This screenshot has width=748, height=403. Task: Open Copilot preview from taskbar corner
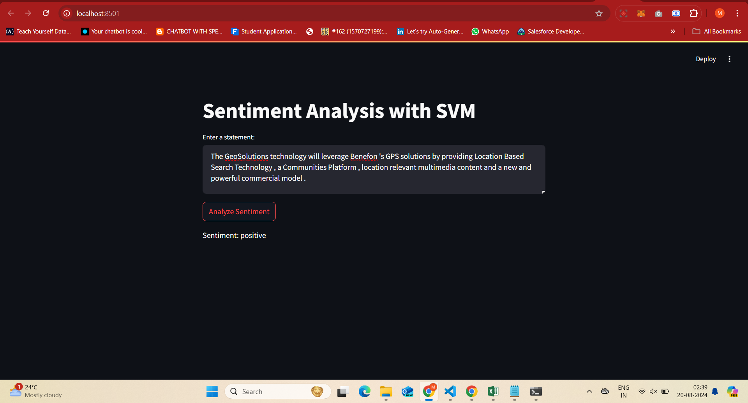tap(732, 391)
